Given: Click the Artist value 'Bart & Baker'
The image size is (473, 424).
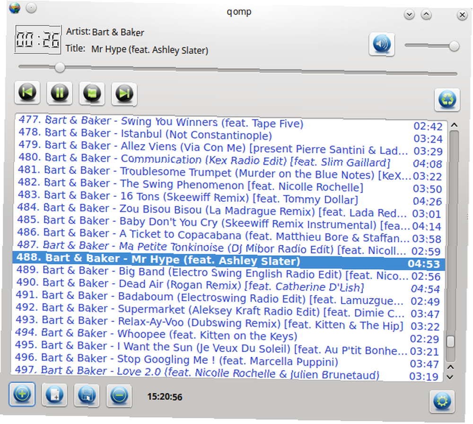Looking at the screenshot, I should (118, 32).
